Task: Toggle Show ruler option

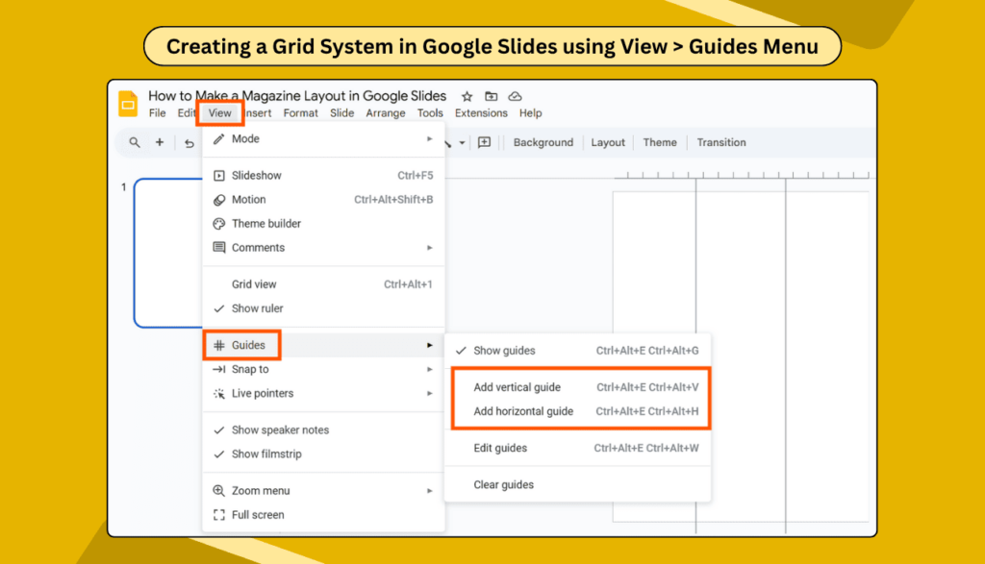Action: (x=256, y=307)
